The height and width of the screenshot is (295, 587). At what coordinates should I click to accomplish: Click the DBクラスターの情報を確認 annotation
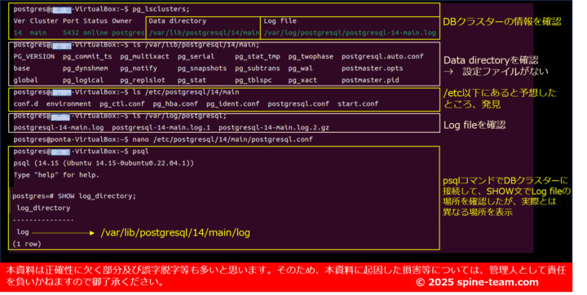click(x=502, y=22)
